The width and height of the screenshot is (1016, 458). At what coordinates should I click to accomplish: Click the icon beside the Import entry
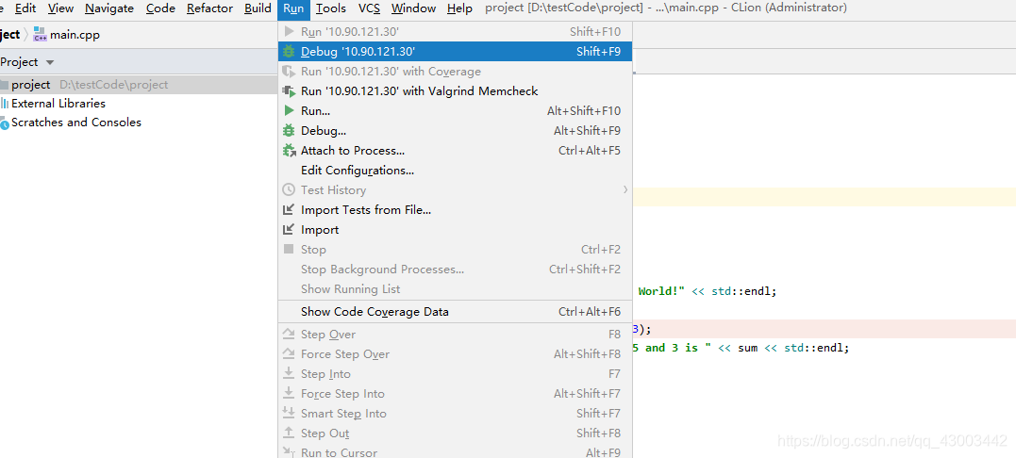pyautogui.click(x=289, y=230)
